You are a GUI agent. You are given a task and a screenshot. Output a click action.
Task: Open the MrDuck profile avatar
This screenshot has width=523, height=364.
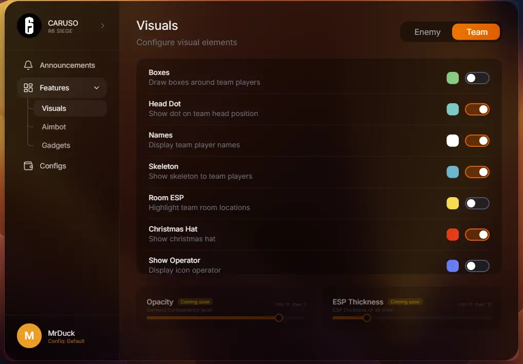pyautogui.click(x=29, y=336)
